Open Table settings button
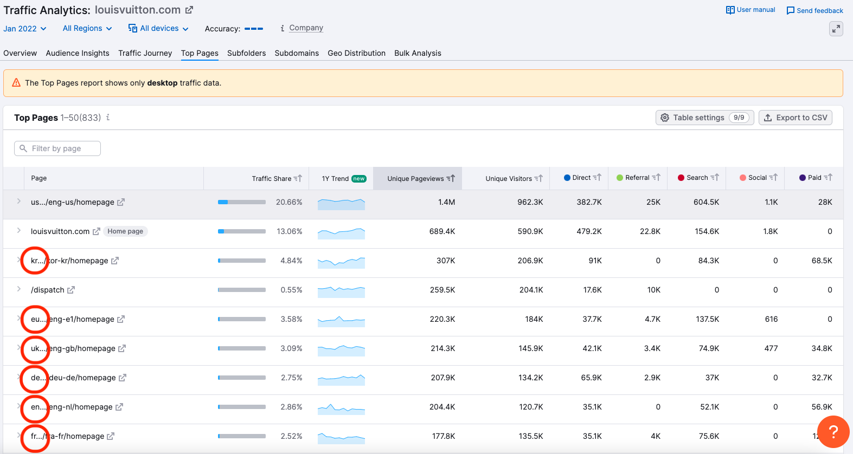This screenshot has height=454, width=853. click(x=705, y=118)
